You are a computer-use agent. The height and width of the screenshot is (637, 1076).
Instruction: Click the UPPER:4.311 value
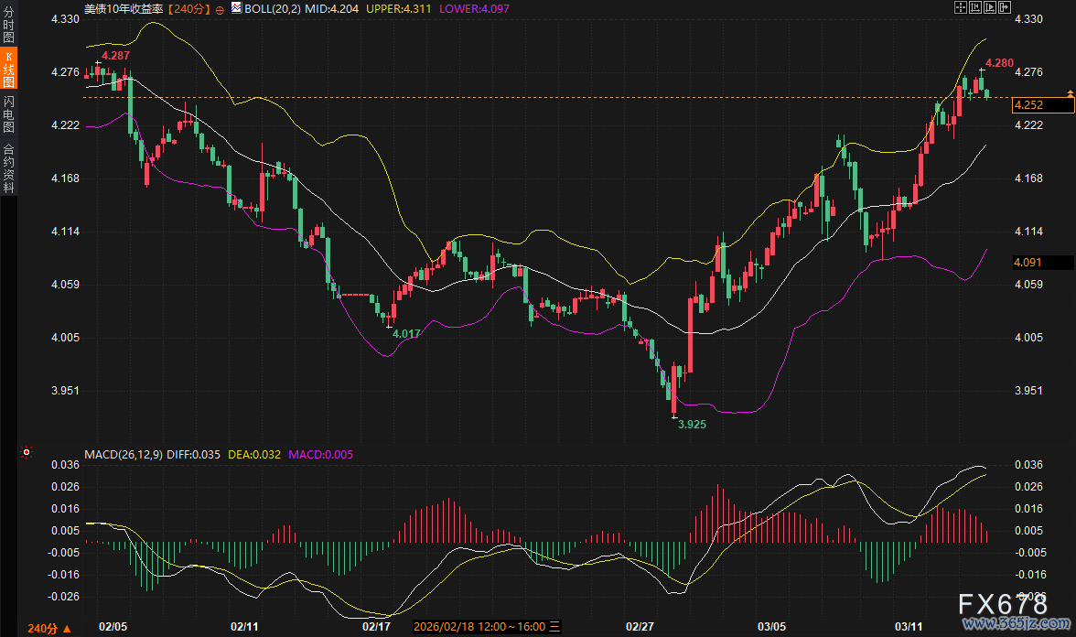399,9
